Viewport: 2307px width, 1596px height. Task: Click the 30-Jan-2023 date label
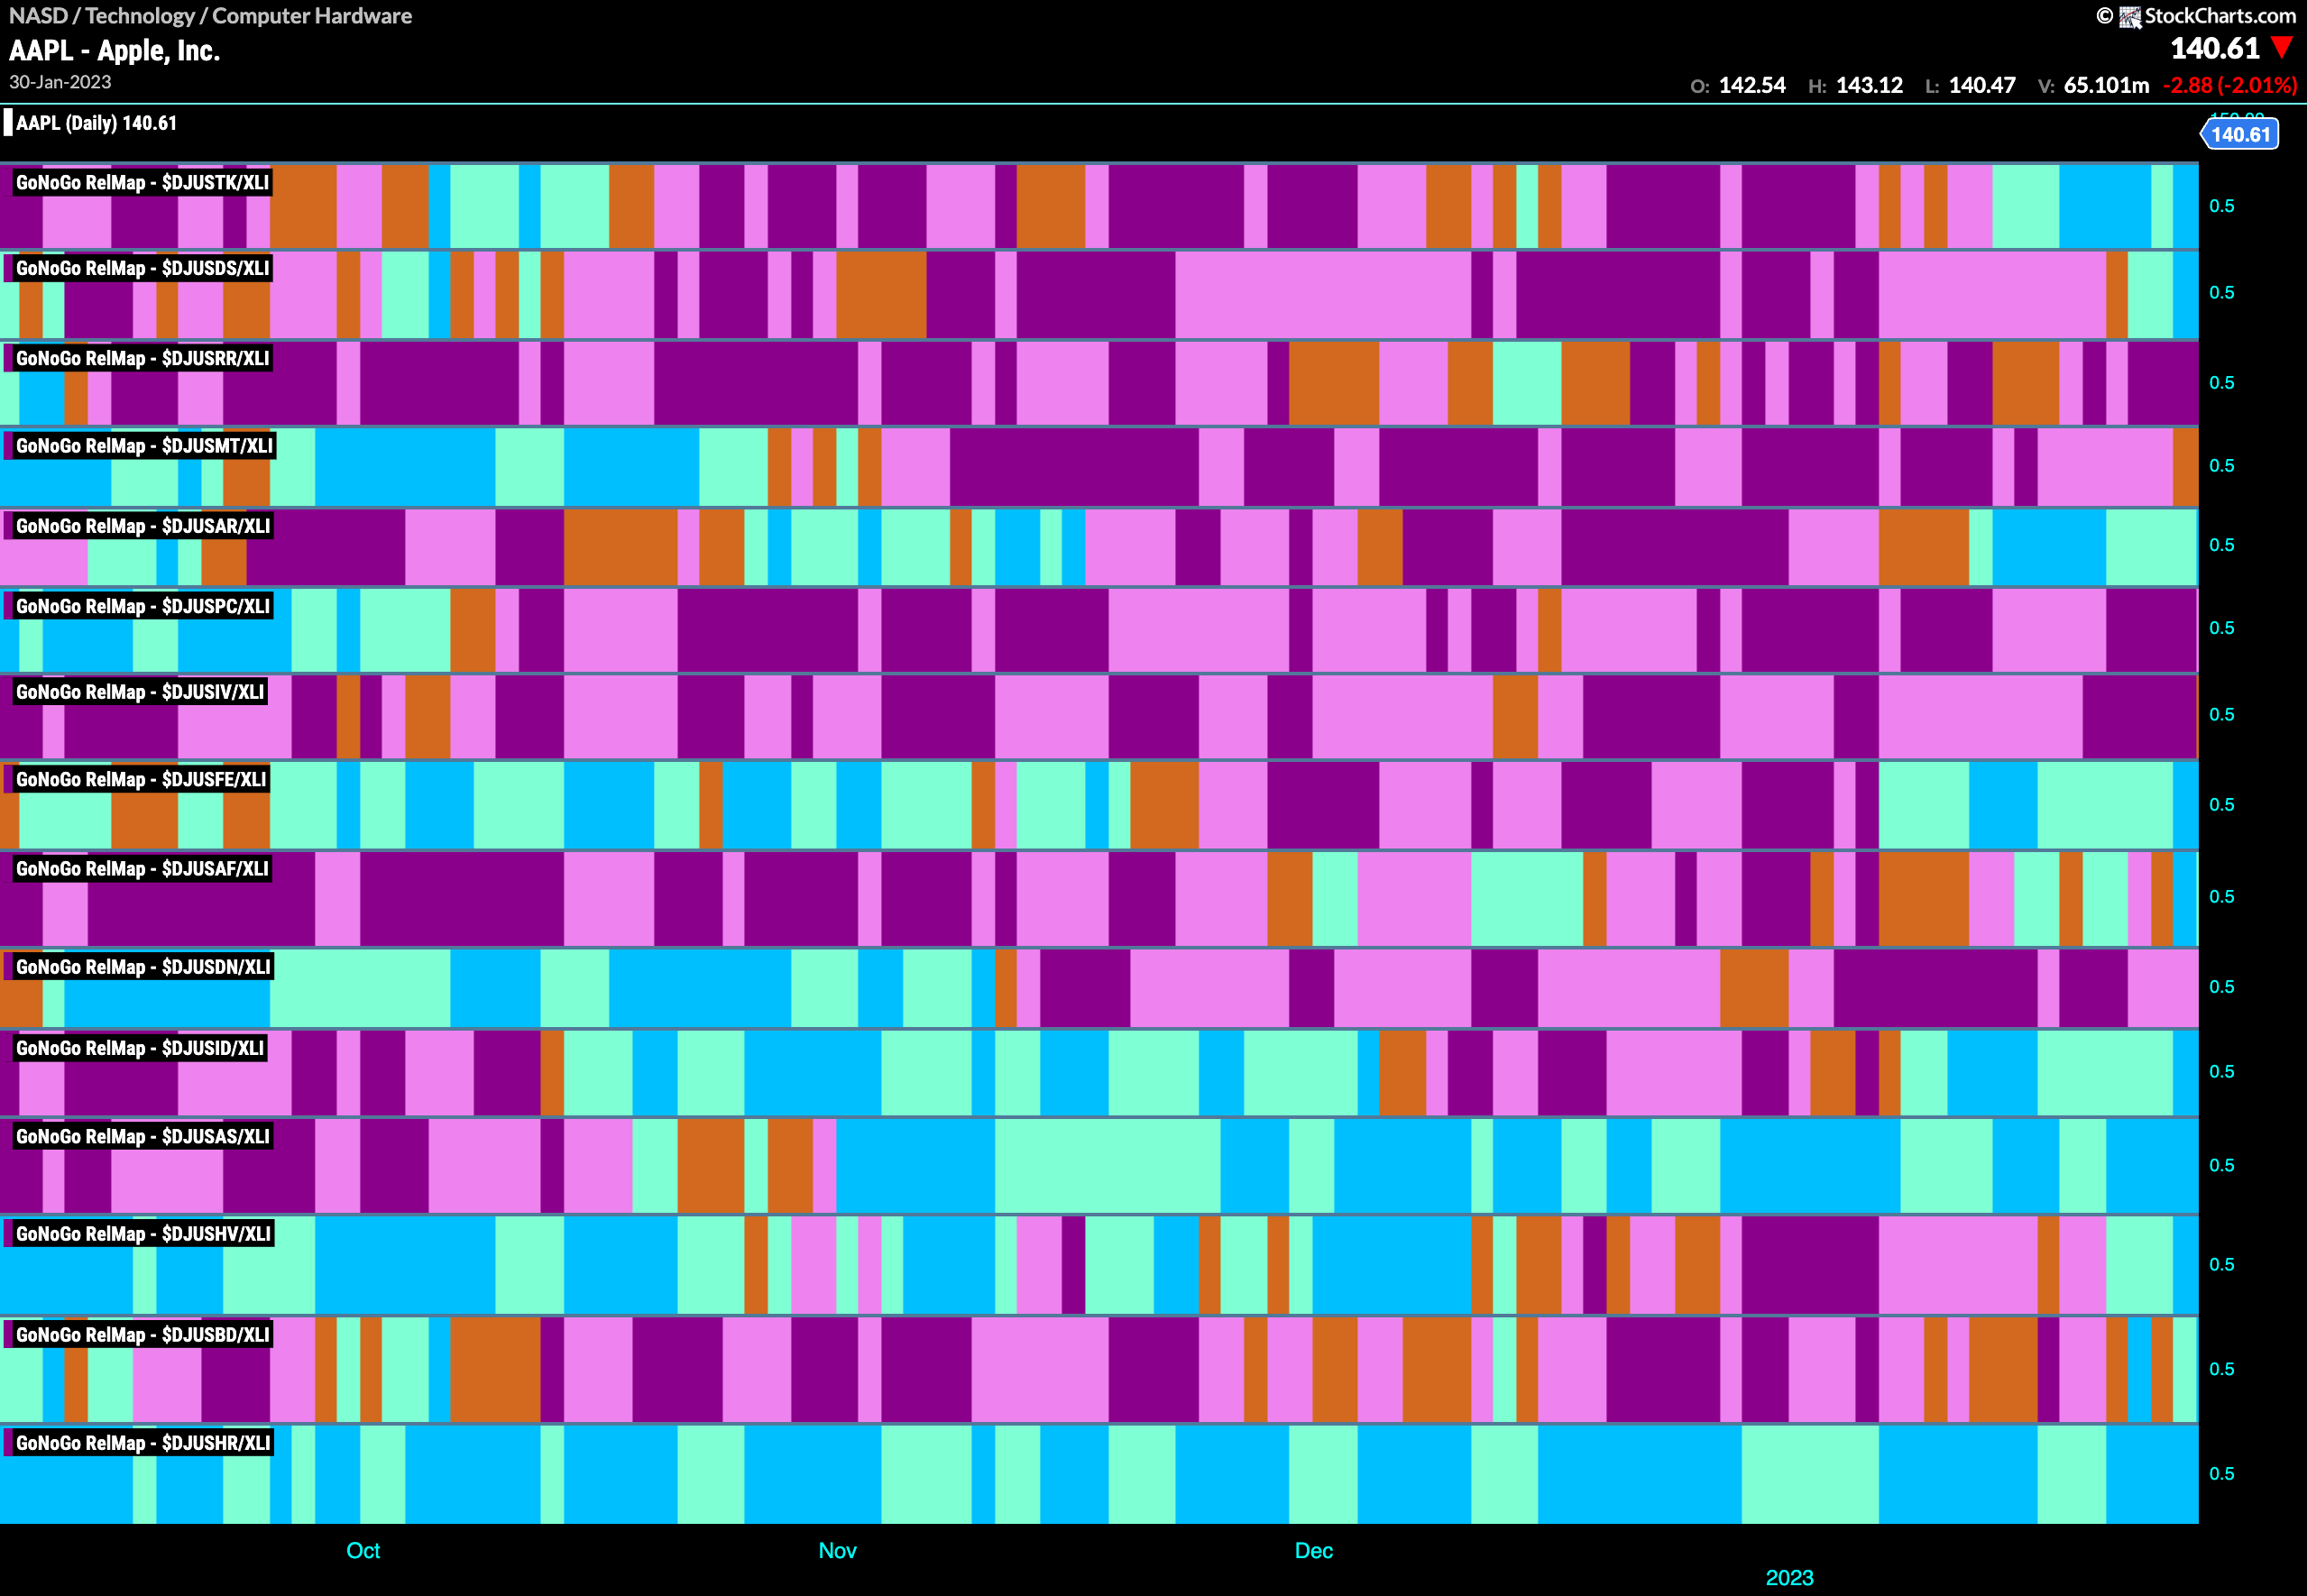click(x=60, y=82)
